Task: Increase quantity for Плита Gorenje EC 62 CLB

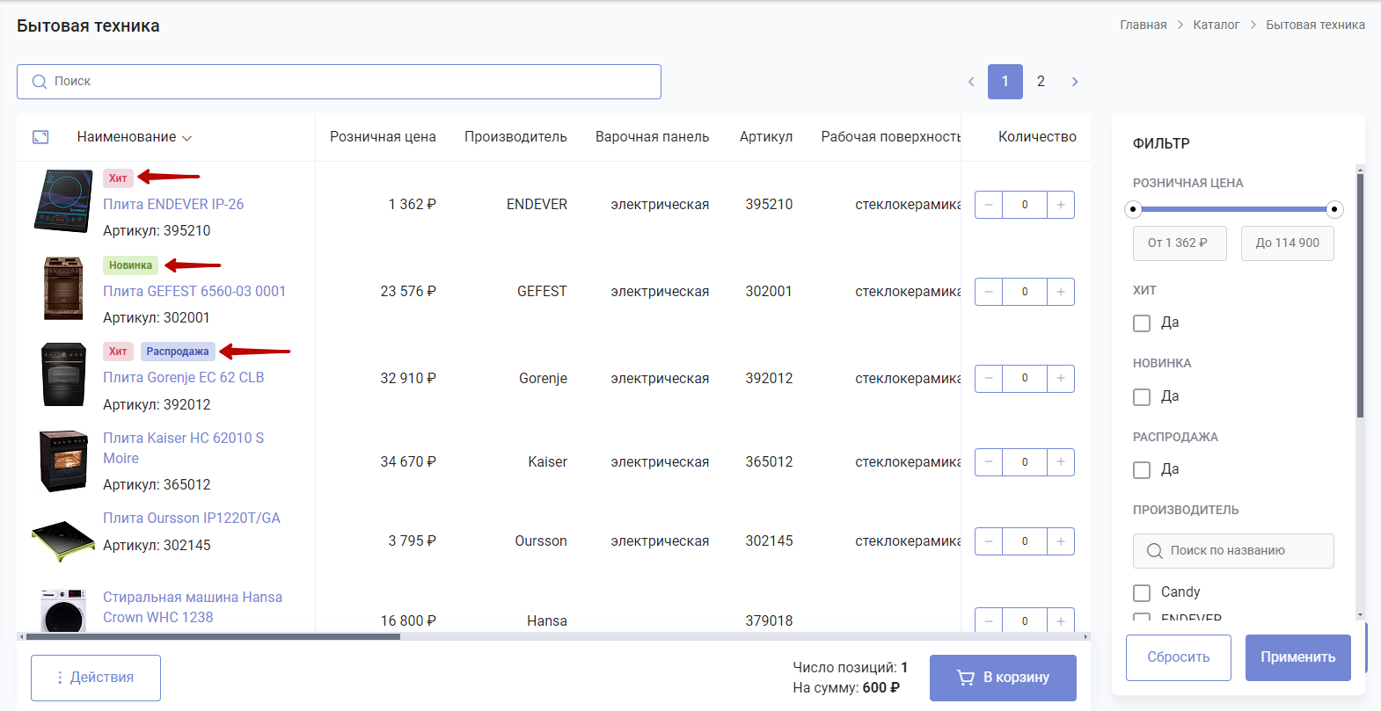Action: point(1061,379)
